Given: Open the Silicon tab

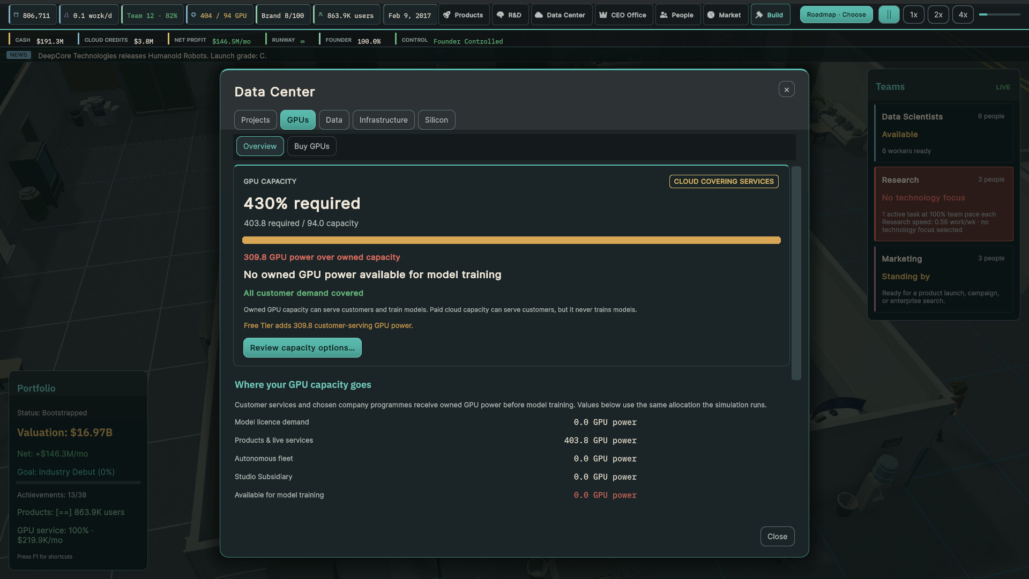Looking at the screenshot, I should coord(436,120).
